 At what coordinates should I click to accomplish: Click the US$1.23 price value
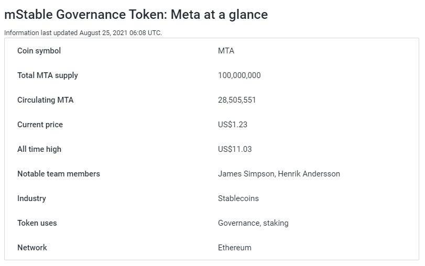[x=233, y=125]
